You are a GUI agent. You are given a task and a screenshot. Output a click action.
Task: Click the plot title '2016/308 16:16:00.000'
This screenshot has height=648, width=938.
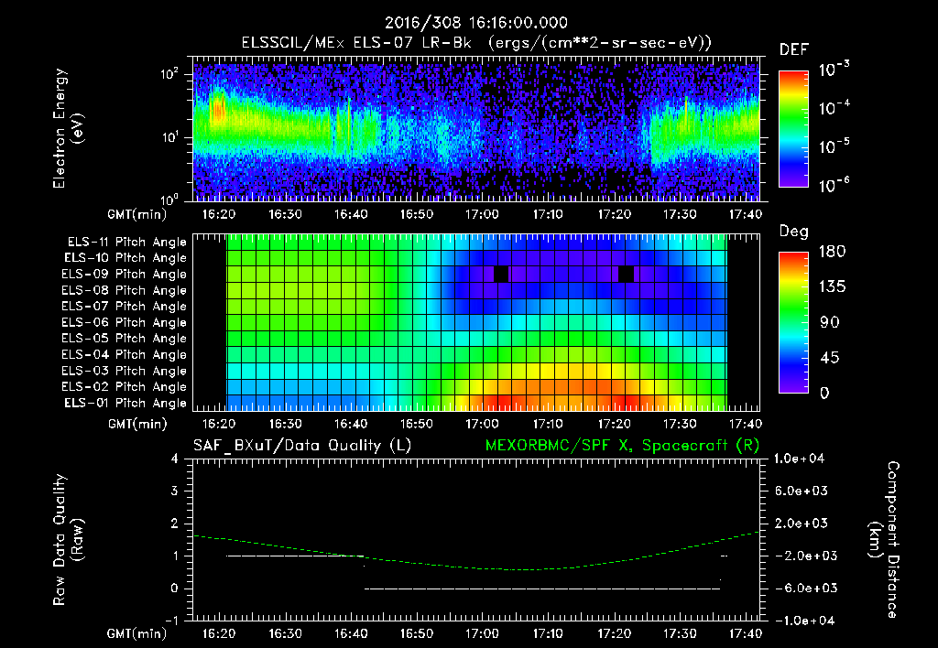pyautogui.click(x=475, y=23)
